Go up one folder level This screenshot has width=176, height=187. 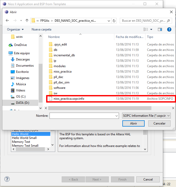27,20
